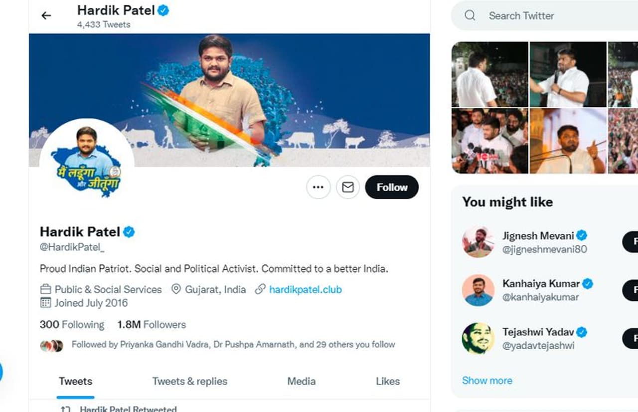This screenshot has width=638, height=412.
Task: Click the envelope message icon
Action: coord(348,188)
